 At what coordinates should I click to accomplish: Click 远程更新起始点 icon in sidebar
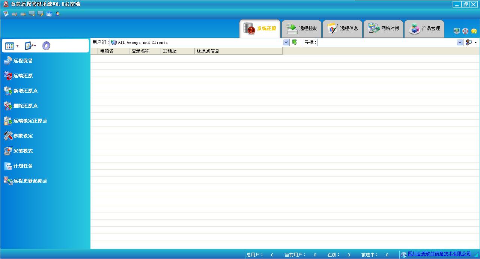8,181
